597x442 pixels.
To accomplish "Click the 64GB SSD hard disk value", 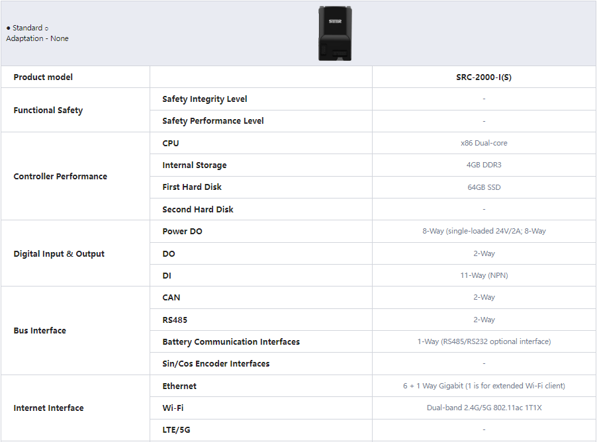I will pos(484,187).
